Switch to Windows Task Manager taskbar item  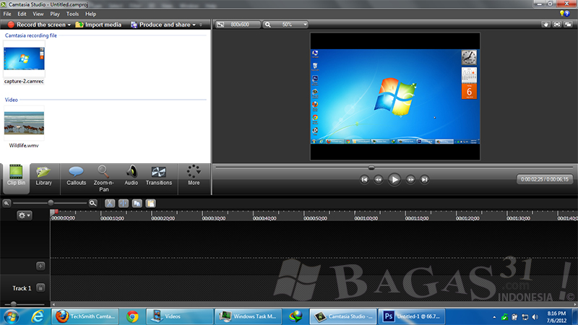pyautogui.click(x=249, y=316)
